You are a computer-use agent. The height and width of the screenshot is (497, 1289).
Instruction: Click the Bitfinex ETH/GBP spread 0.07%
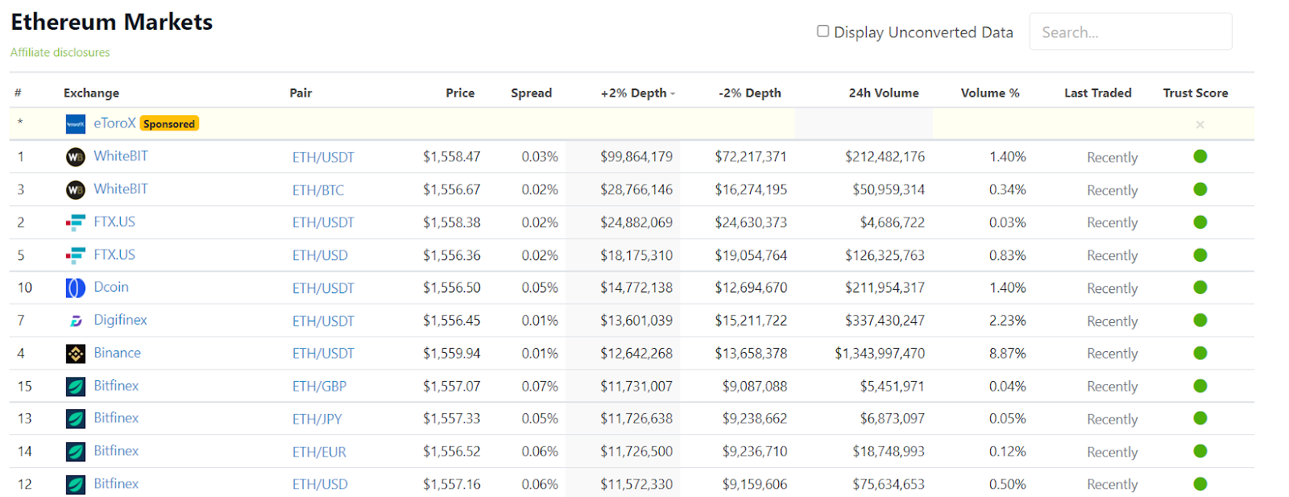(540, 386)
